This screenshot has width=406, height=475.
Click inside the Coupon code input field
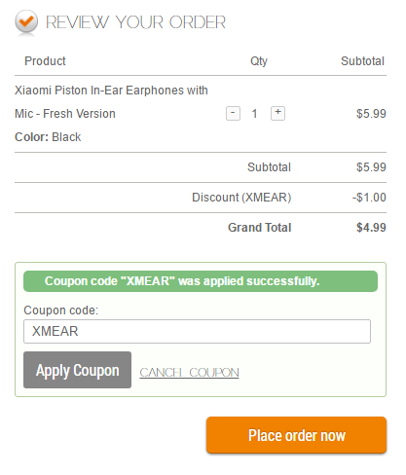pyautogui.click(x=197, y=331)
